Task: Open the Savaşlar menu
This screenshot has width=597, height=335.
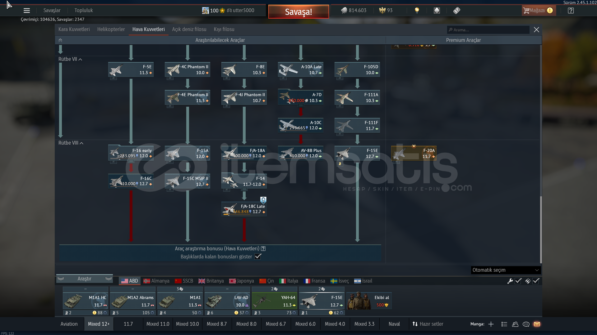Action: tap(52, 11)
